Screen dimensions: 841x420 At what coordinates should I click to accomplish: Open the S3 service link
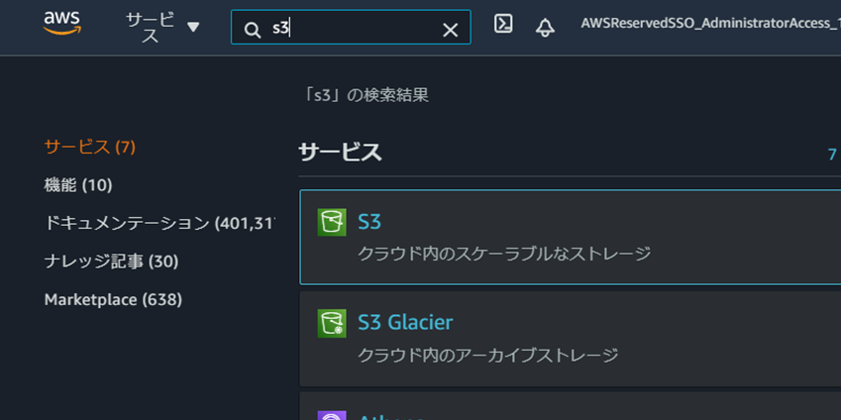[x=369, y=221]
